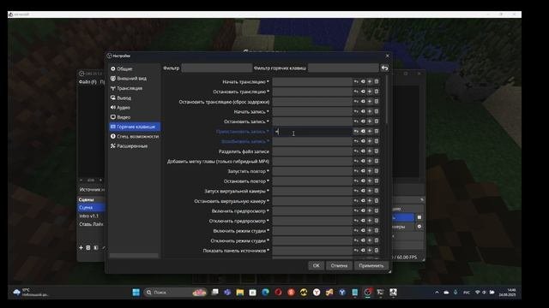This screenshot has height=308, width=549.
Task: Add another hotkey for Разделить файл записи
Action: click(370, 151)
